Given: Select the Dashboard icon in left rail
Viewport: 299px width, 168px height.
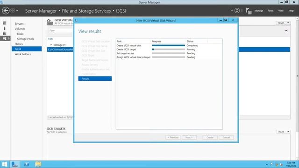Looking at the screenshot, I should (x=5, y=23).
